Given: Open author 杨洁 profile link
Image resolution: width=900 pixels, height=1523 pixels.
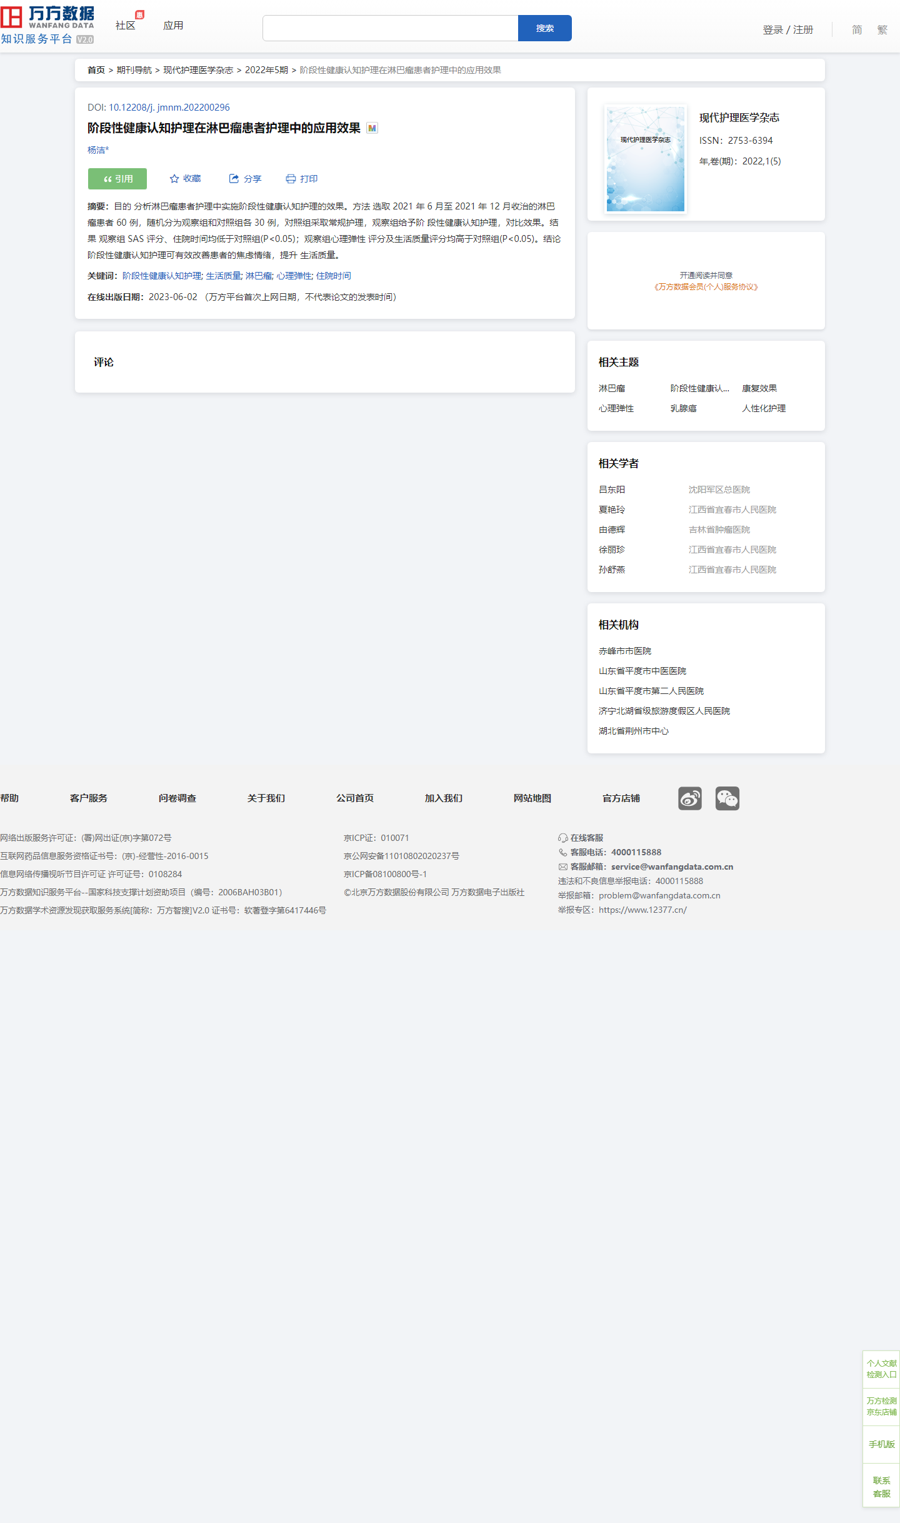Looking at the screenshot, I should tap(98, 150).
